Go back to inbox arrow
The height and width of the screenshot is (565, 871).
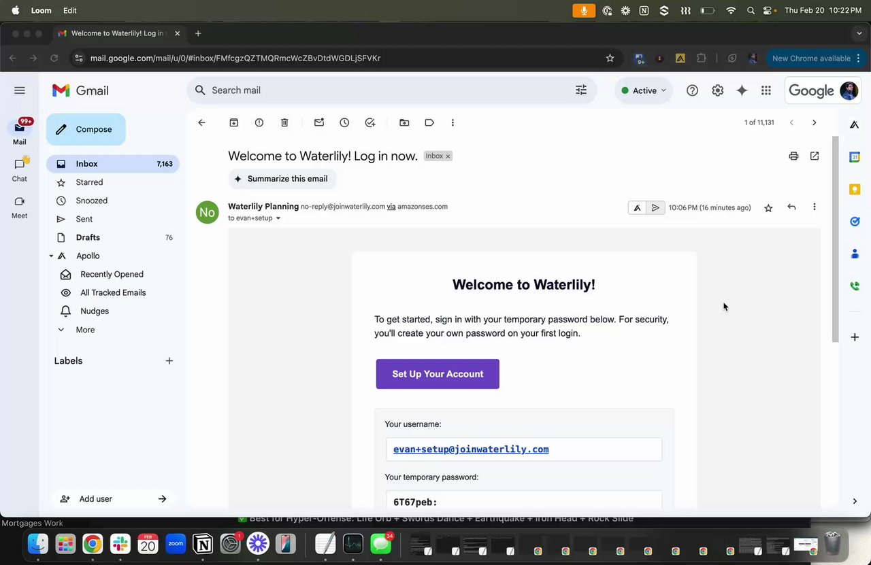coord(201,122)
